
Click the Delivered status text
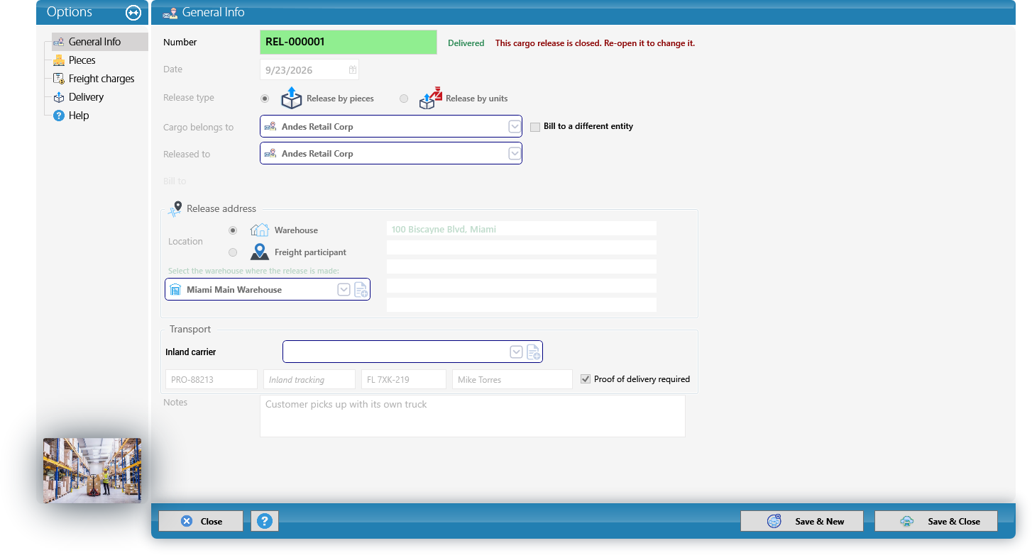[x=466, y=43]
